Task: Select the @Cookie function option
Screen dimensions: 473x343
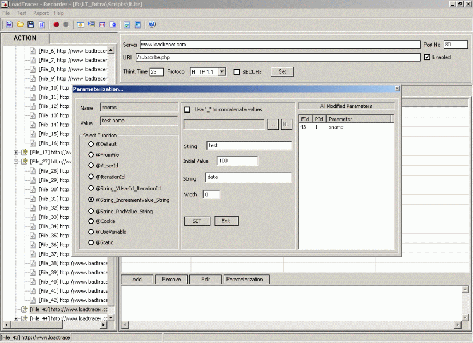Action: point(91,221)
